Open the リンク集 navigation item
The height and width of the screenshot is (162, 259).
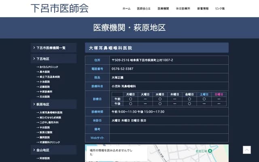220,9
